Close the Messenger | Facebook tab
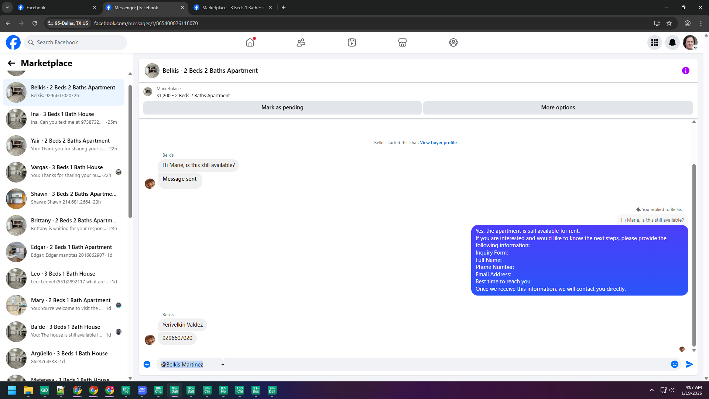 pos(182,7)
